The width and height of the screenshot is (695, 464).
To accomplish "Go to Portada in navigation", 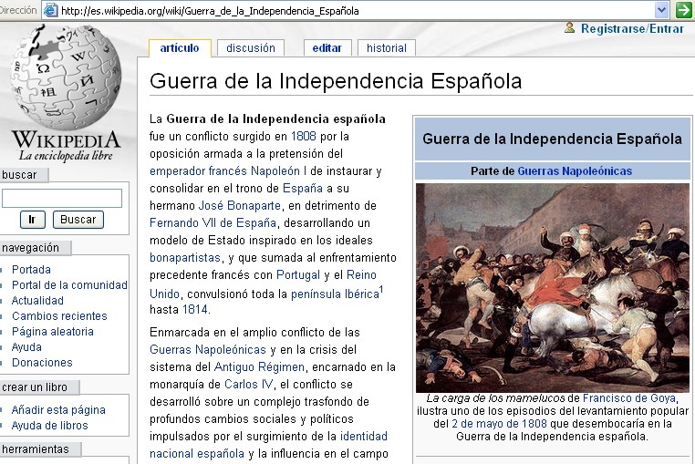I will click(x=31, y=270).
